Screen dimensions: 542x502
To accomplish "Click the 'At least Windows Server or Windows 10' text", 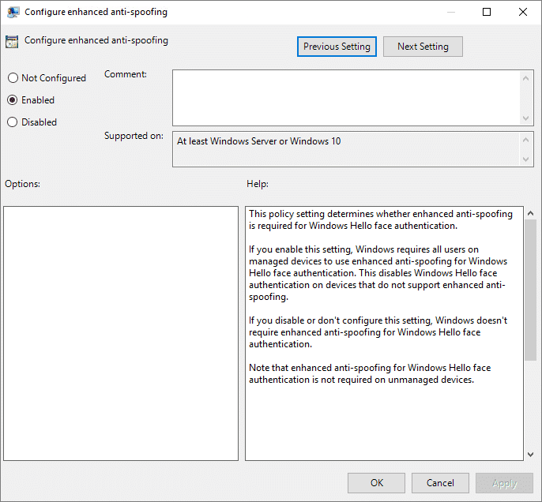I will click(x=258, y=141).
